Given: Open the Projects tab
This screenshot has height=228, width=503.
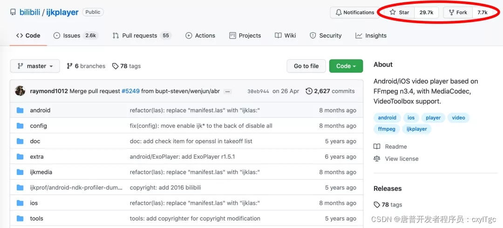Looking at the screenshot, I should point(245,35).
